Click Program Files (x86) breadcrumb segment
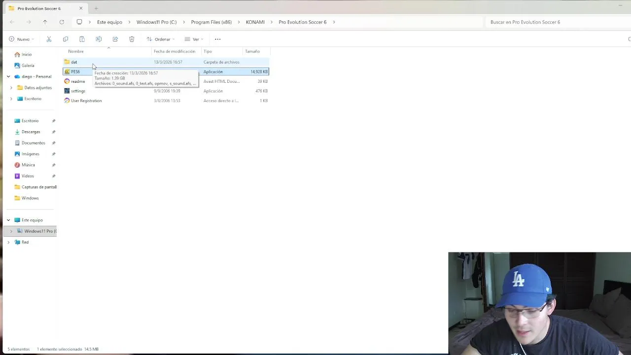This screenshot has height=355, width=631. pyautogui.click(x=211, y=22)
